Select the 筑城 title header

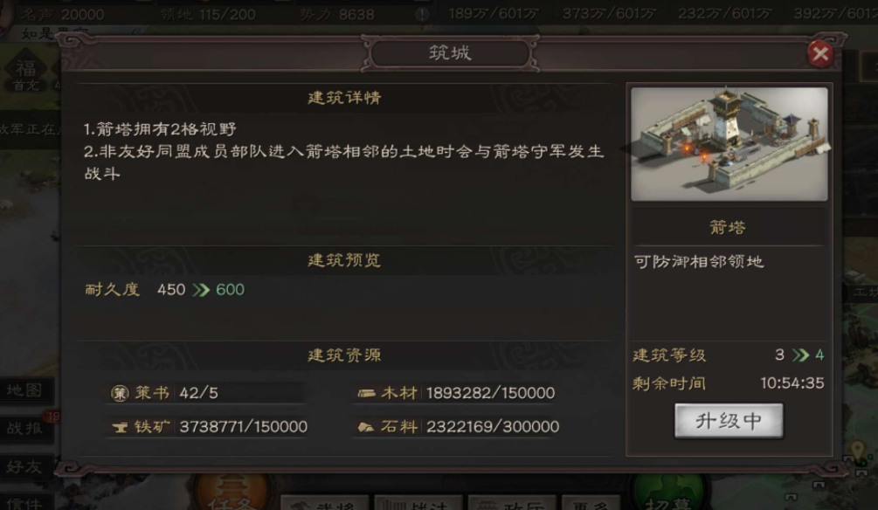450,53
